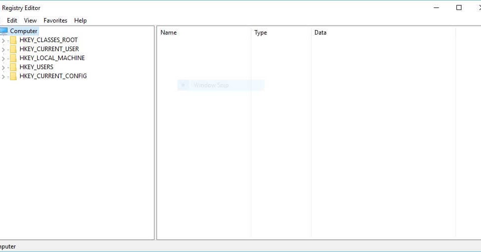Expand the HKEY_CURRENT_CONFIG key
The width and height of the screenshot is (481, 252).
[x=4, y=76]
